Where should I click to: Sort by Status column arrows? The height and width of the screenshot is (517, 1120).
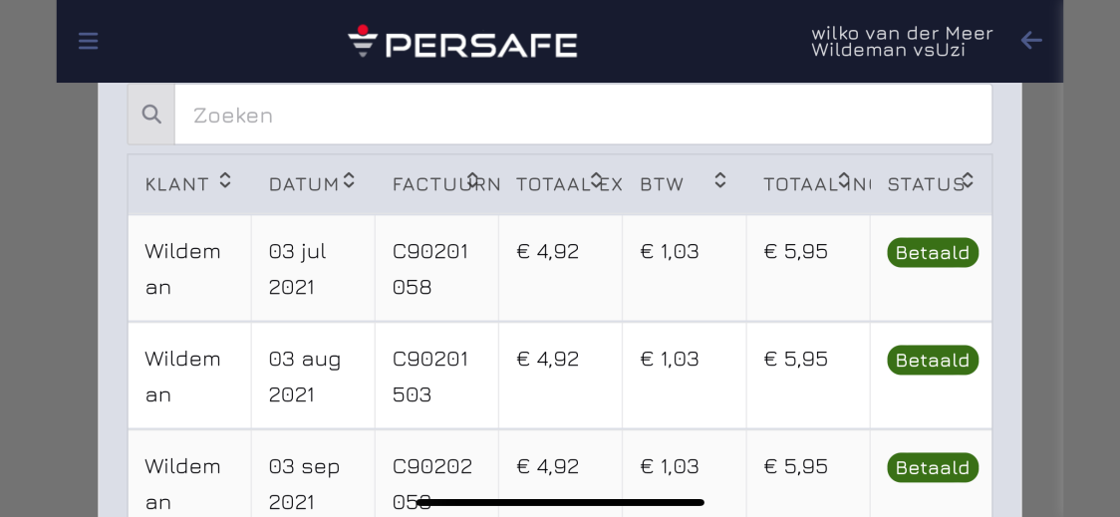pyautogui.click(x=968, y=180)
